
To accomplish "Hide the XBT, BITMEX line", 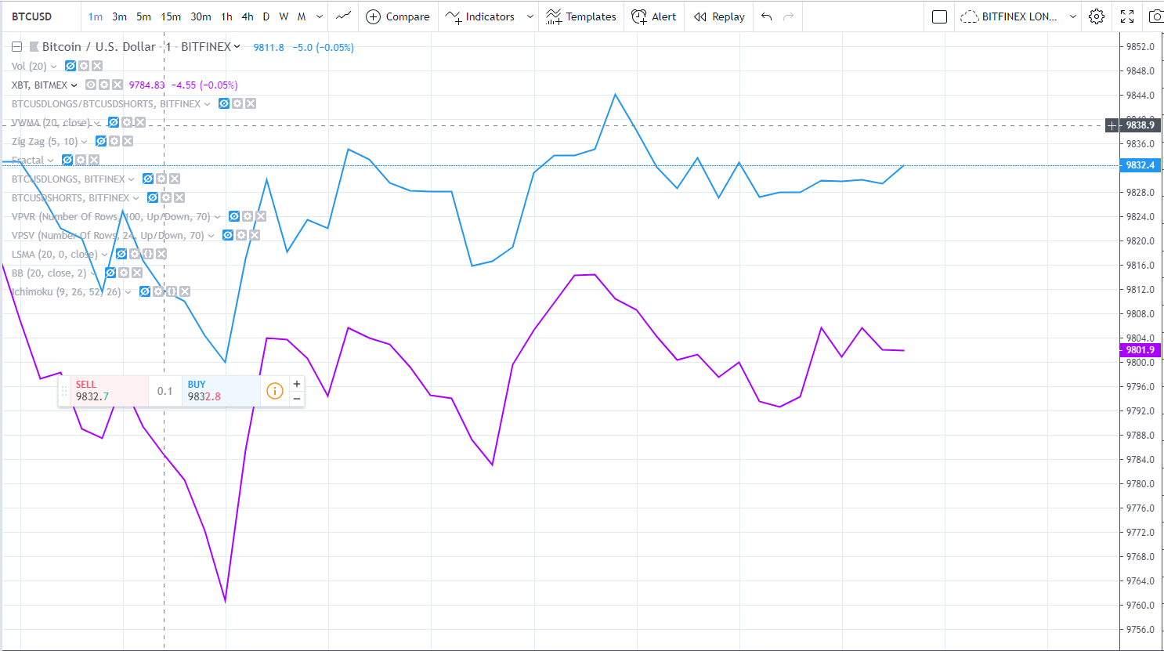I will 91,85.
